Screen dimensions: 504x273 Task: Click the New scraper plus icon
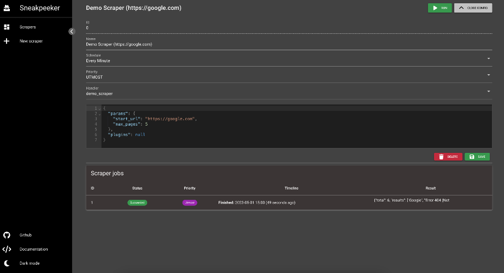click(x=7, y=41)
